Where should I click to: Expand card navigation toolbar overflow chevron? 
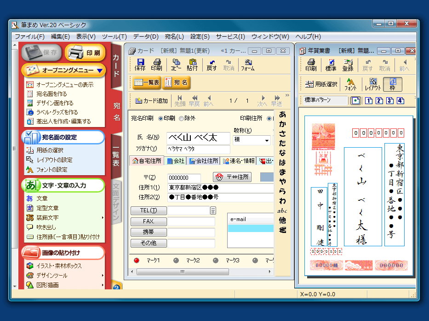coord(287,95)
